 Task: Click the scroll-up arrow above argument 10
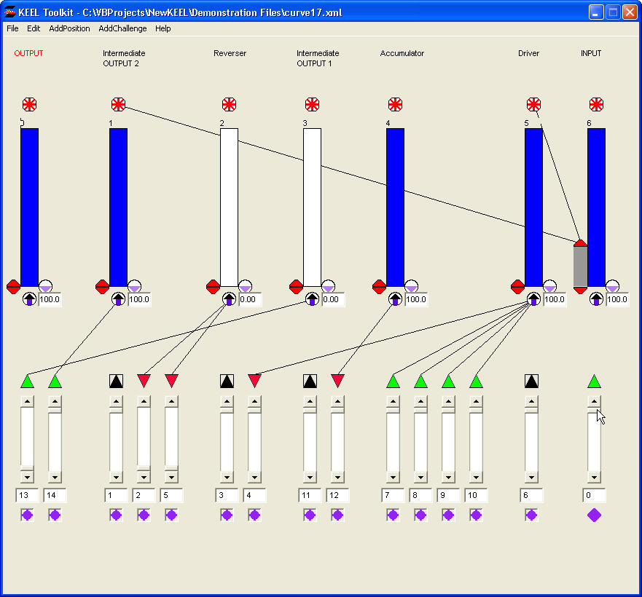pos(476,401)
